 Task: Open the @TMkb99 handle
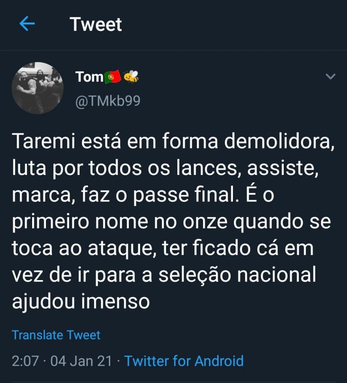tap(108, 101)
